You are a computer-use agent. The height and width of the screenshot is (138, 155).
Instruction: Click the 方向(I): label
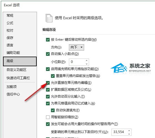pos(56,47)
